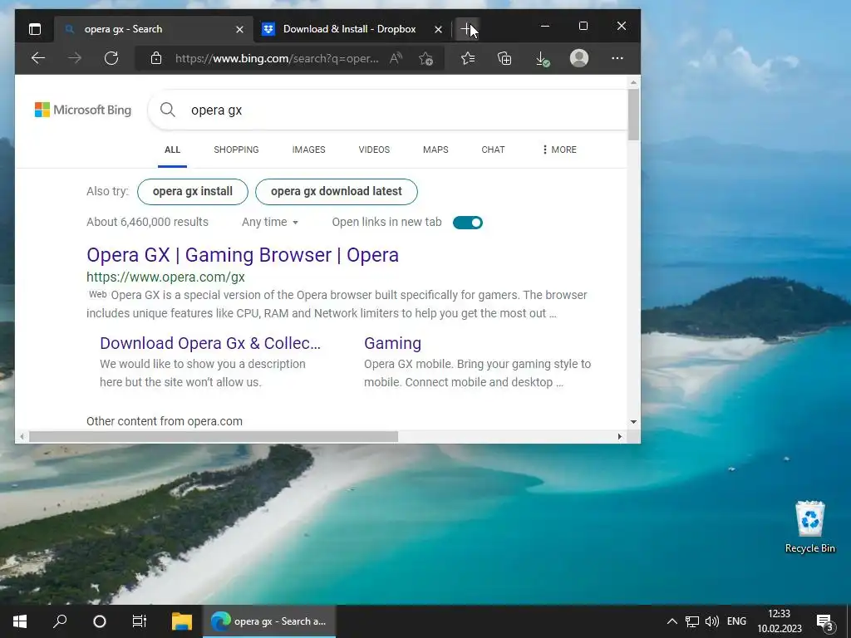Open a new tab with plus button
The height and width of the screenshot is (638, 851).
point(467,29)
